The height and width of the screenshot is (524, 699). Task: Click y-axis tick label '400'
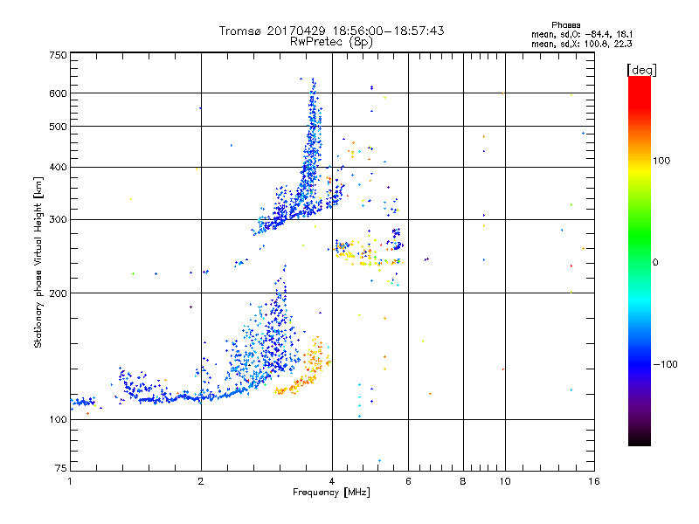[58, 168]
